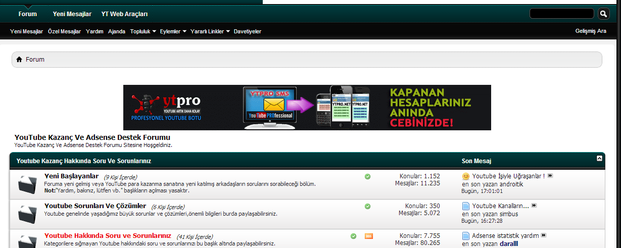The height and width of the screenshot is (248, 621).
Task: Click the home icon in the breadcrumb
Action: tap(19, 60)
